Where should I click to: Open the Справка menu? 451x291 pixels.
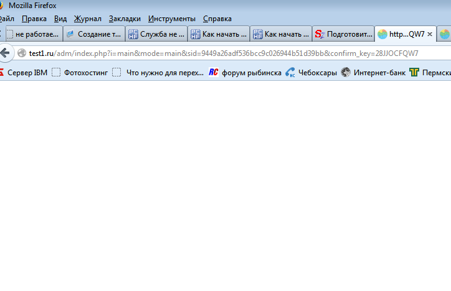217,19
